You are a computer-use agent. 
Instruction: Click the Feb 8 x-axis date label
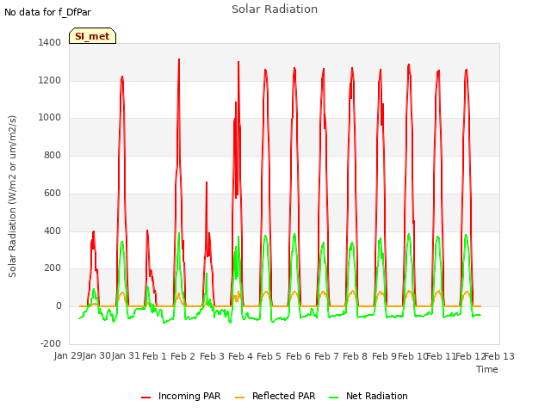click(355, 356)
